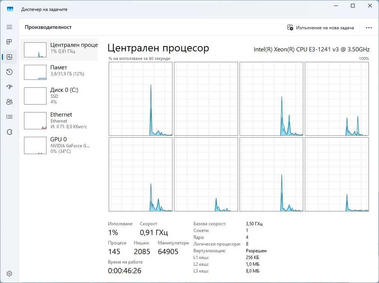Click the 'Intel(R) Xeon(R) CPU E3-1241 v3' text
Viewport: 379px width, 283px height.
click(296, 49)
